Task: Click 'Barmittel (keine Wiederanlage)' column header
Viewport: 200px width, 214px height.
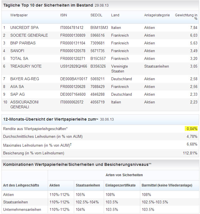Action: tap(167, 185)
